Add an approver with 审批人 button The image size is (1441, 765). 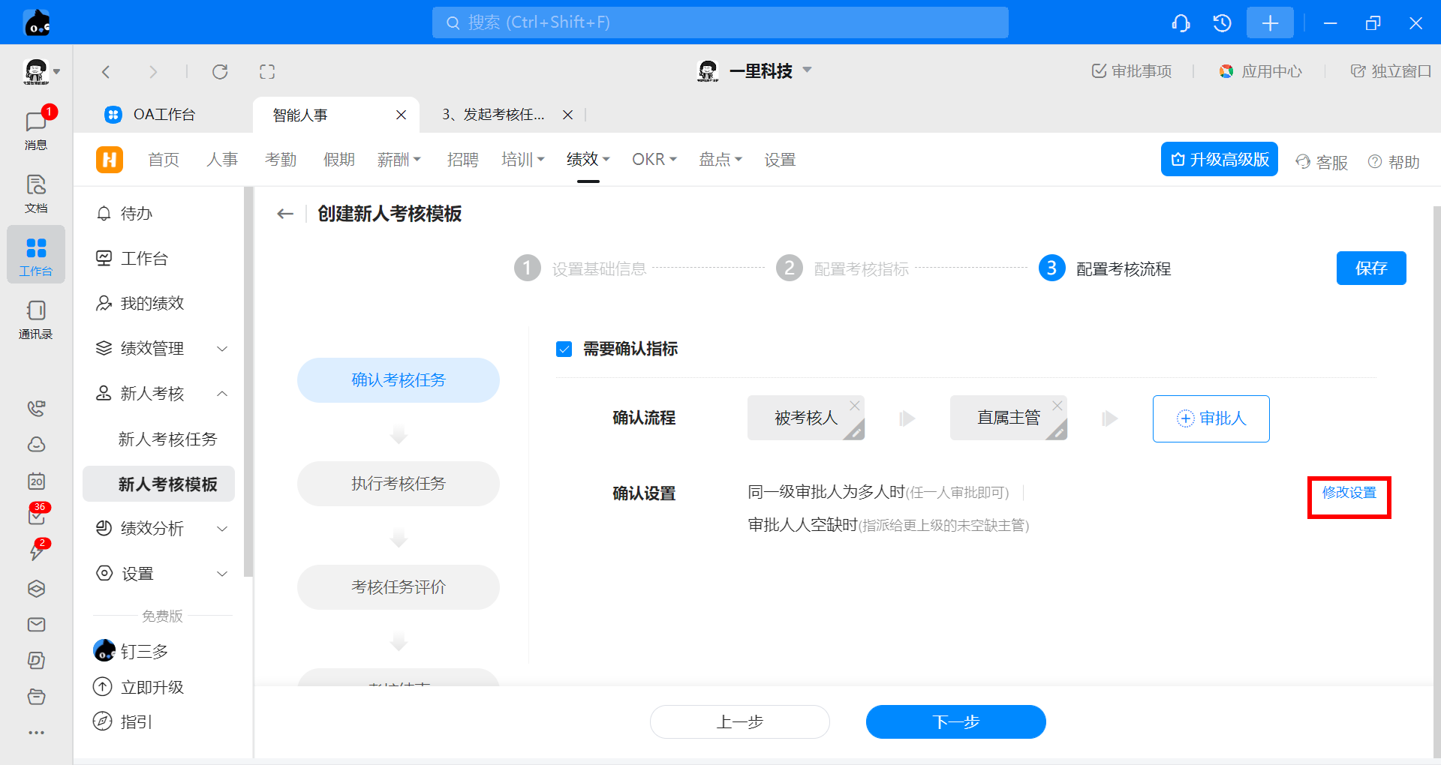point(1211,418)
